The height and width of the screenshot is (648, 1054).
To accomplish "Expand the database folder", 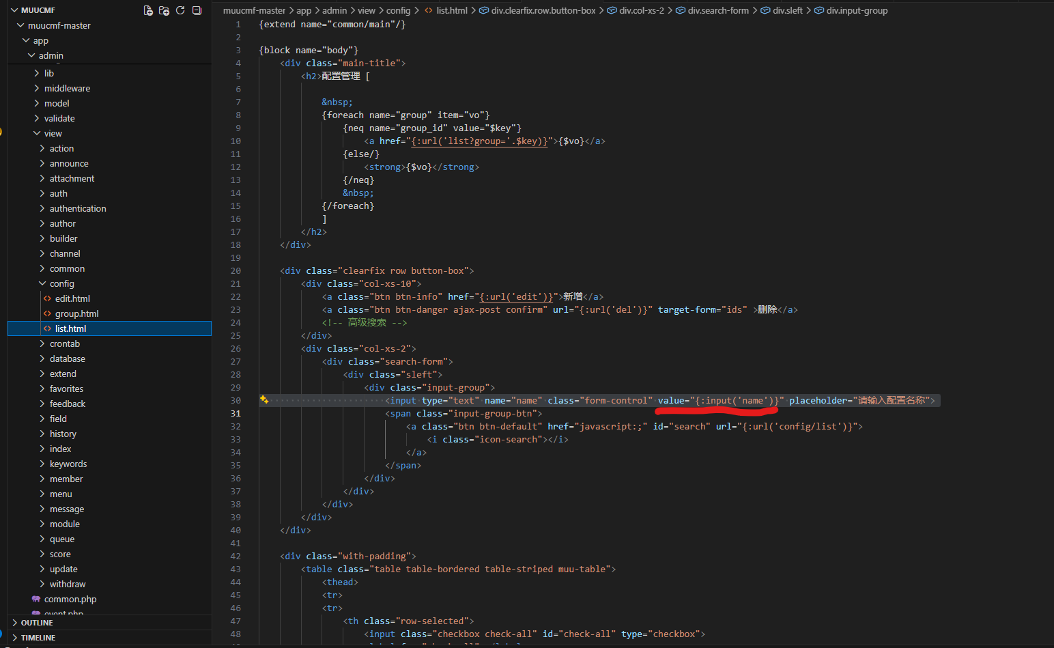I will (67, 358).
